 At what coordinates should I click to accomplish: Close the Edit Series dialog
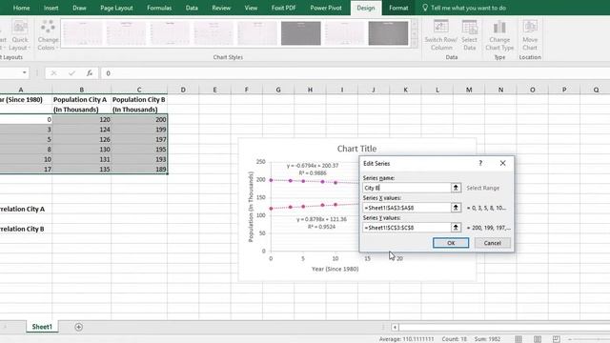click(502, 163)
